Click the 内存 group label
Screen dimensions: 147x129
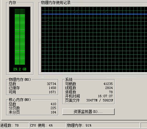pyautogui.click(x=13, y=3)
